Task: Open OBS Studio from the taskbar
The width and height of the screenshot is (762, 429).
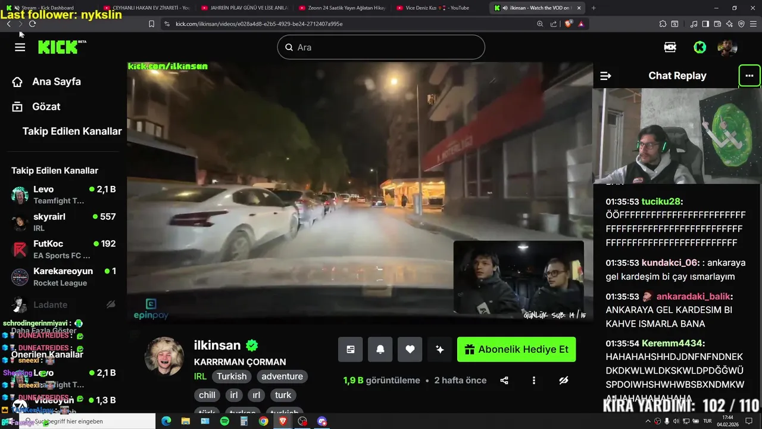Action: pos(302,421)
